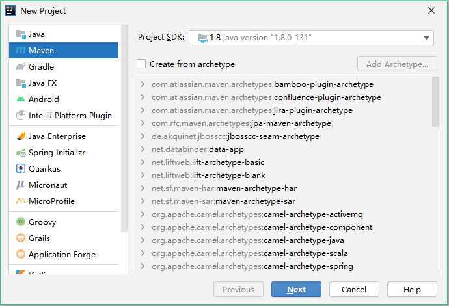Click the MicroProfile icon
Screen dimensions: 449x306
21,201
